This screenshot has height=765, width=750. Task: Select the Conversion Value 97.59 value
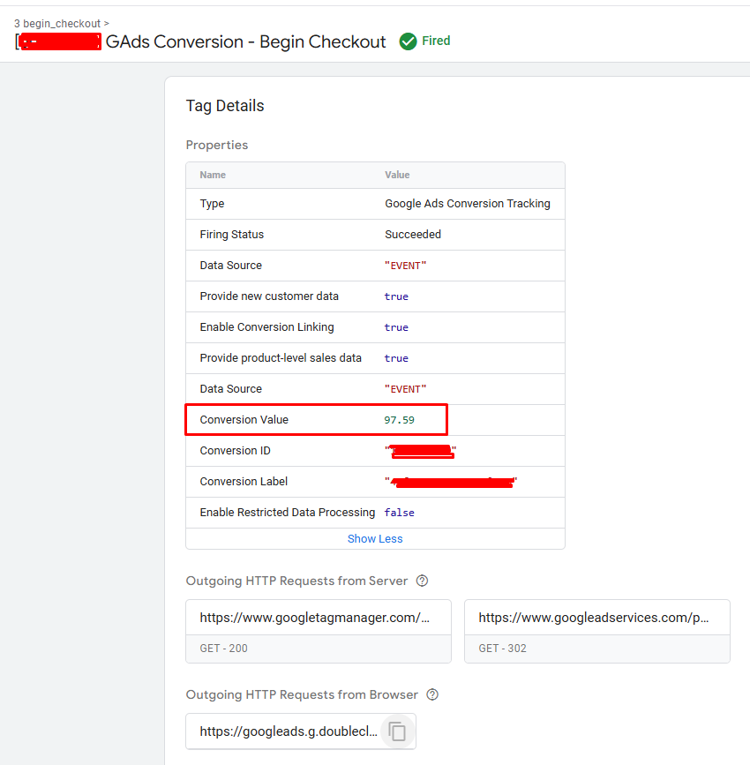click(399, 420)
